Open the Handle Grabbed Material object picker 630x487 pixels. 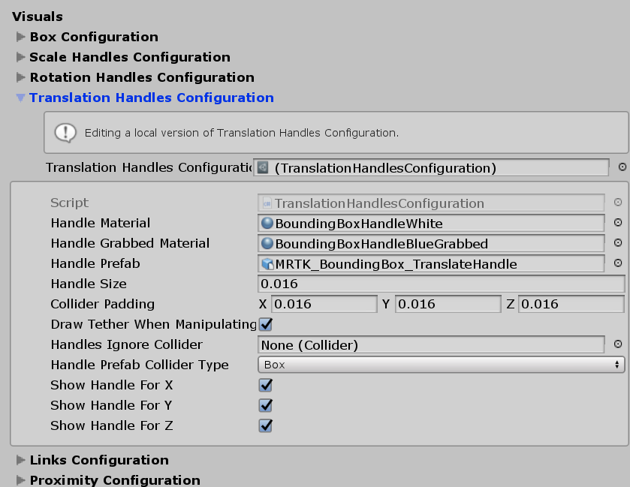coord(618,243)
